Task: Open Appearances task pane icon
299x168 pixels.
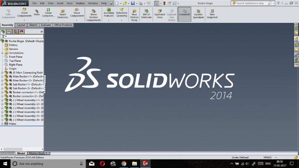Action: click(296, 60)
